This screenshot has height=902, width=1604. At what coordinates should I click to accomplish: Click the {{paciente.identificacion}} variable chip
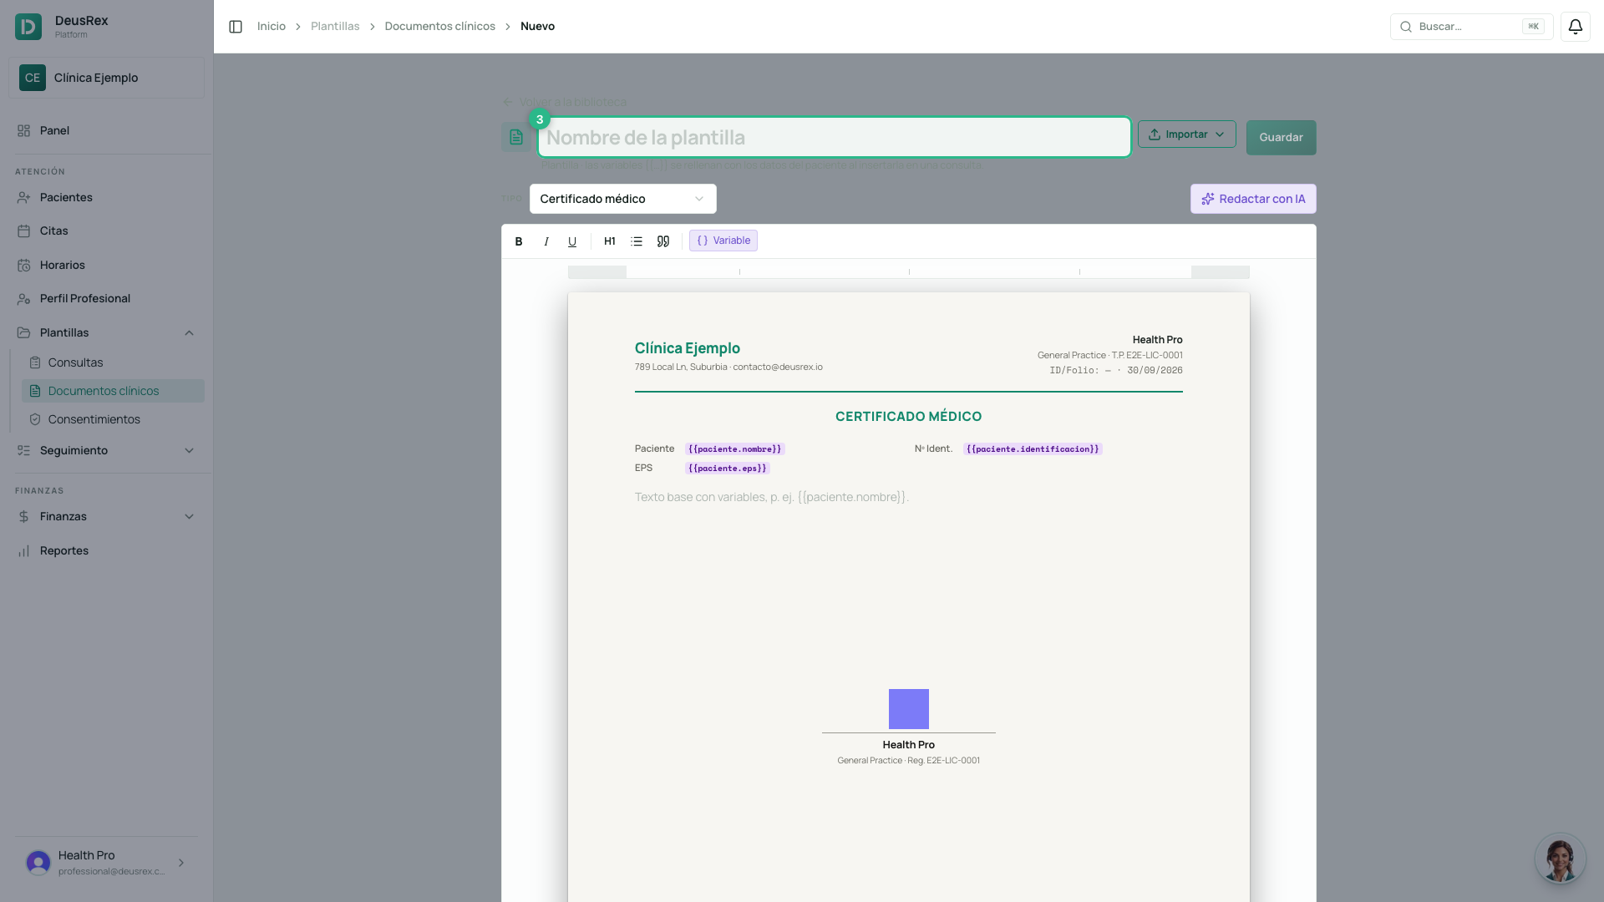[x=1033, y=449]
